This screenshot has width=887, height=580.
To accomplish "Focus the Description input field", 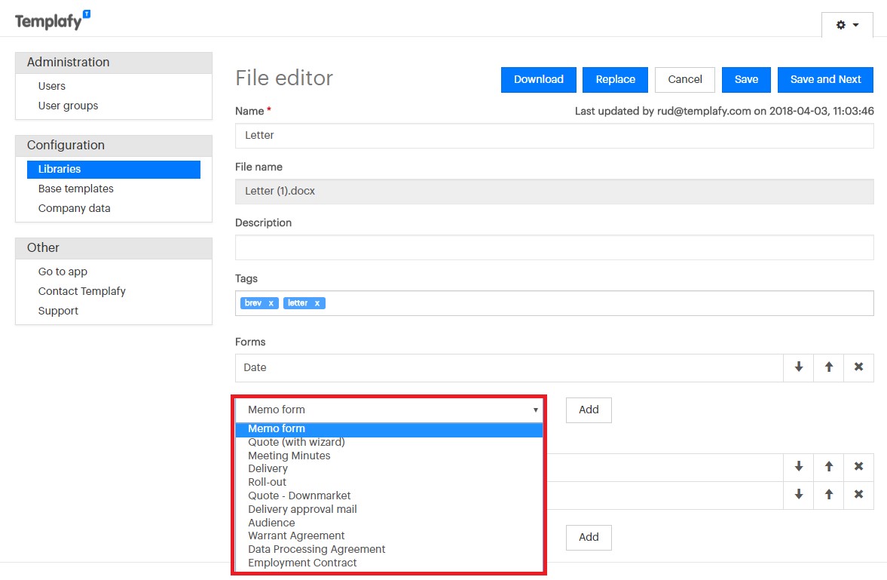I will pos(555,247).
